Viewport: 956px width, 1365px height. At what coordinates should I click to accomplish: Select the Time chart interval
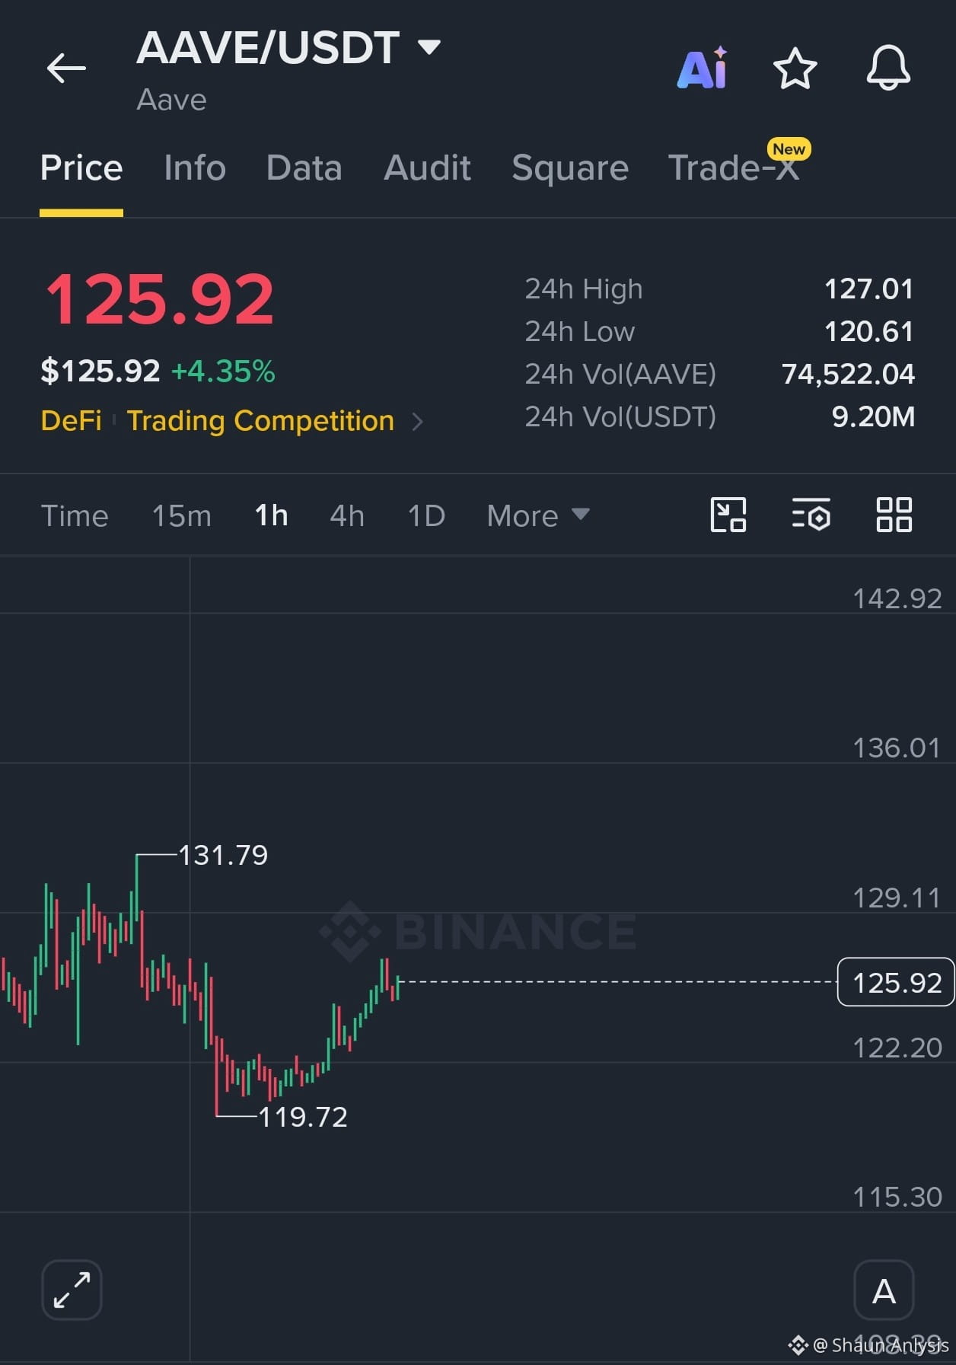(75, 516)
